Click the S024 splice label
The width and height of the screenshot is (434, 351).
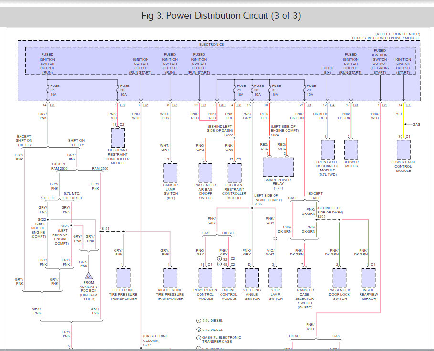[275, 135]
